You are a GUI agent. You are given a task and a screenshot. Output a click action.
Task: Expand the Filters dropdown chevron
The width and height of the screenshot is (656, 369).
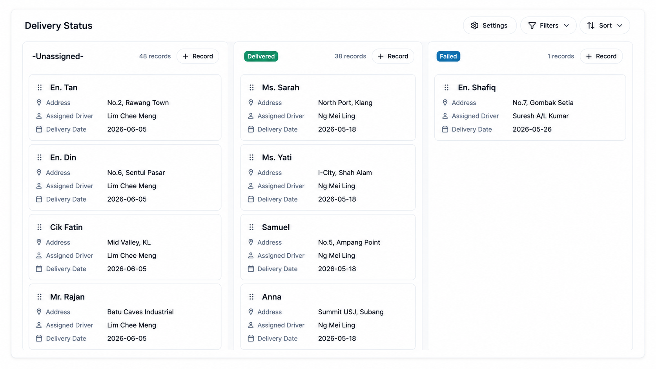tap(566, 25)
